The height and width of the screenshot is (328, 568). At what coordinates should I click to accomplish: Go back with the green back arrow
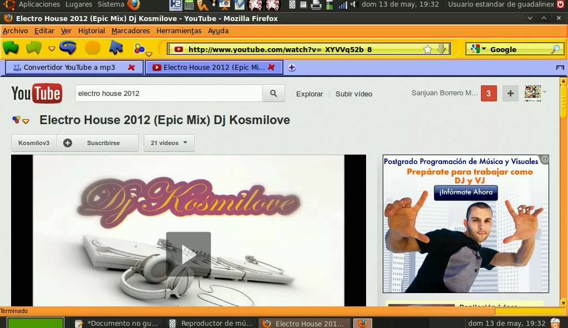pyautogui.click(x=11, y=48)
